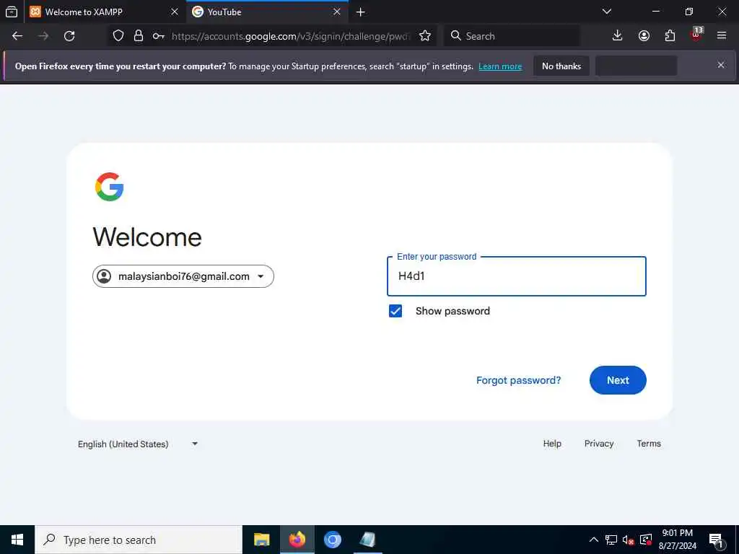The height and width of the screenshot is (554, 739).
Task: Uncheck Show password checkbox
Action: [395, 311]
